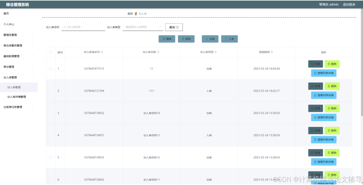The image size is (363, 185).
Task: Expand the 基础数据管理 sidebar menu
Action: pyautogui.click(x=19, y=56)
